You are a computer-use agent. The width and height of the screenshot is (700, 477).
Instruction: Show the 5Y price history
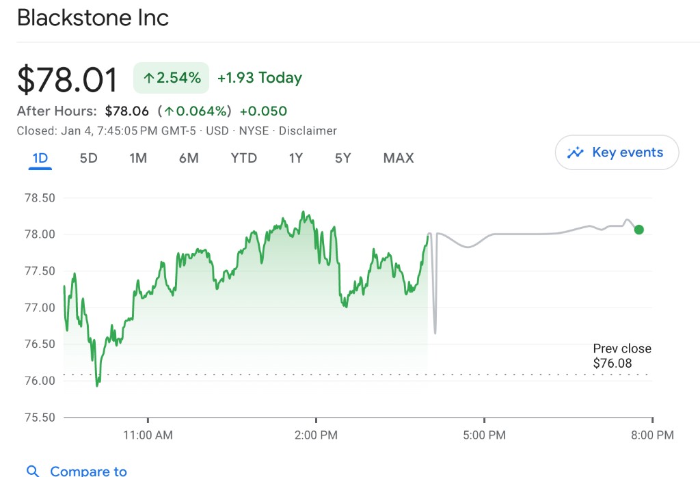pos(342,159)
